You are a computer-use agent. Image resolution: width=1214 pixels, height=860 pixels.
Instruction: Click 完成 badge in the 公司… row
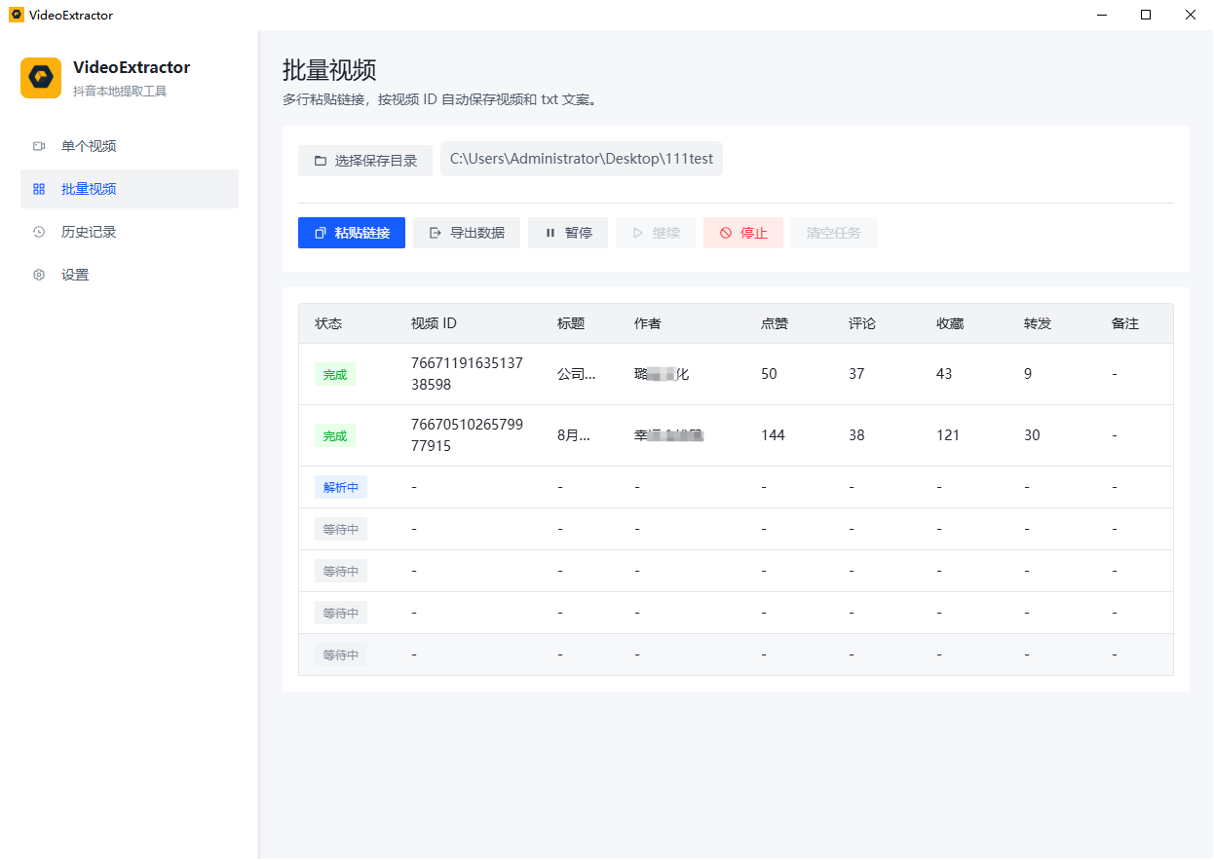click(335, 374)
